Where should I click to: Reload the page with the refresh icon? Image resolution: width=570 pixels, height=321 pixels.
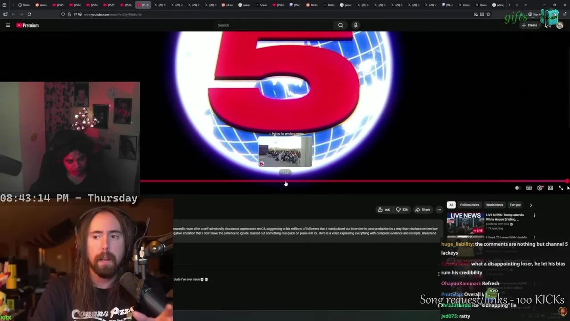tap(29, 14)
